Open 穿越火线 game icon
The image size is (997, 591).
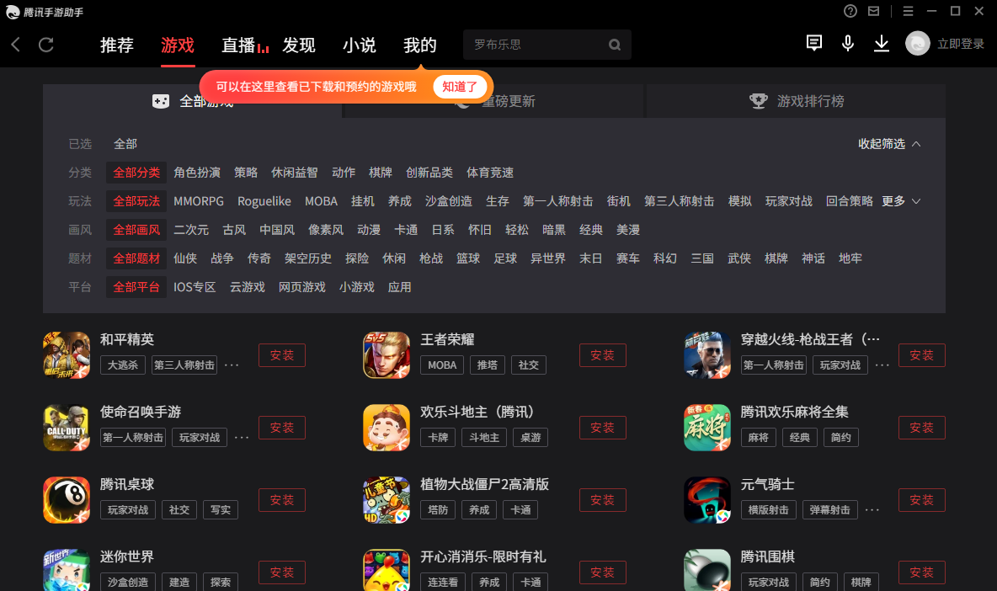(x=707, y=354)
